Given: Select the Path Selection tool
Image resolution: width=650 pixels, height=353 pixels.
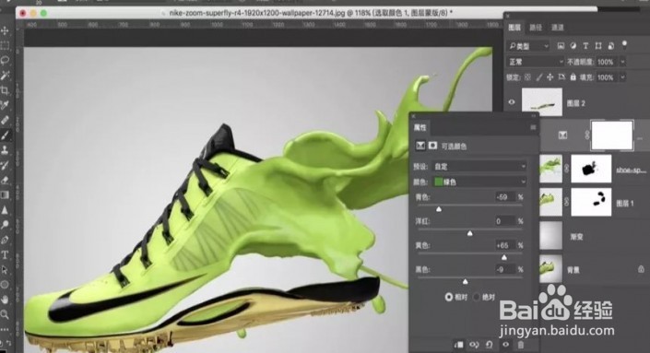Looking at the screenshot, I should pyautogui.click(x=5, y=270).
